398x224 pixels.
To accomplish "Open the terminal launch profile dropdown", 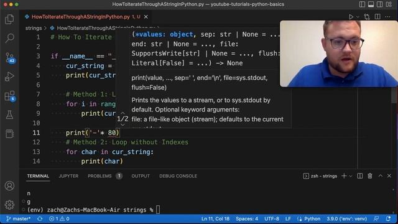I will [x=351, y=176].
